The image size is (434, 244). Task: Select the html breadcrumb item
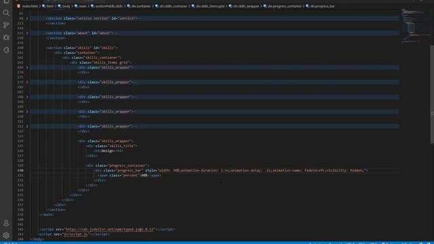(48, 6)
